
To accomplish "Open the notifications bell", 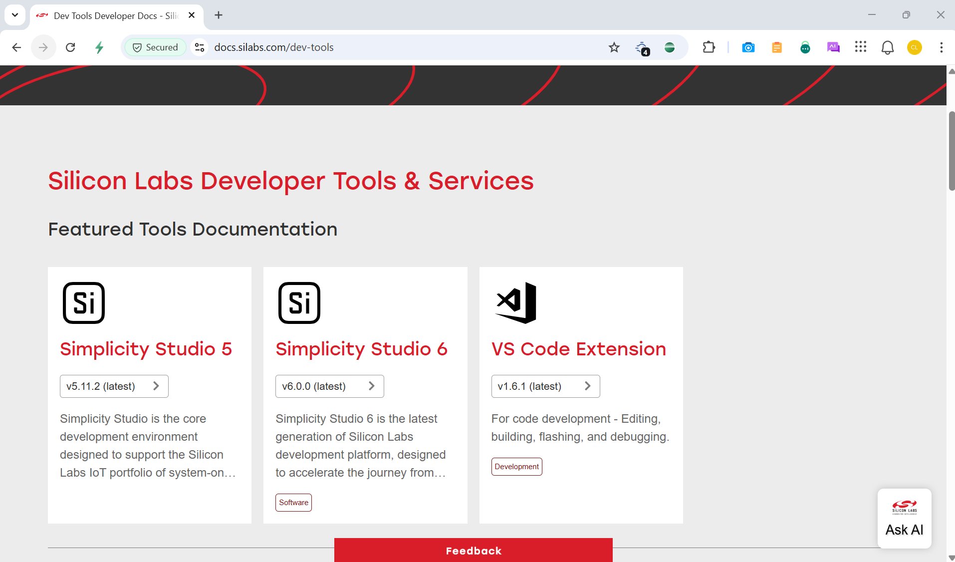I will (888, 47).
